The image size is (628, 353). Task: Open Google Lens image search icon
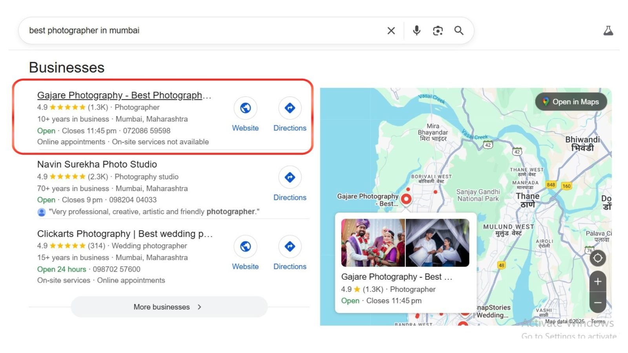click(438, 31)
